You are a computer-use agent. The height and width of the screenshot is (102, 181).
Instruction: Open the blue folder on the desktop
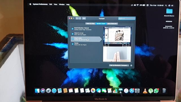tap(169, 11)
